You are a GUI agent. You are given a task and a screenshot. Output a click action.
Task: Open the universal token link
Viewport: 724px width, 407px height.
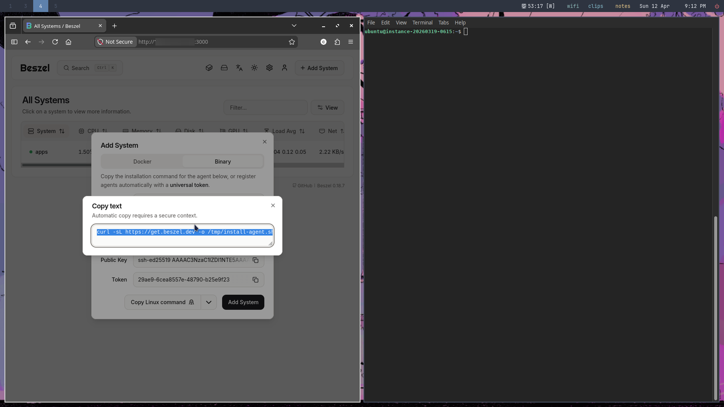pos(189,185)
